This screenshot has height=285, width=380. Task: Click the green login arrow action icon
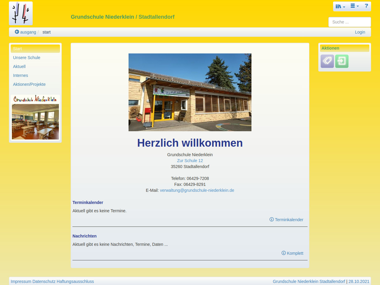tap(342, 61)
